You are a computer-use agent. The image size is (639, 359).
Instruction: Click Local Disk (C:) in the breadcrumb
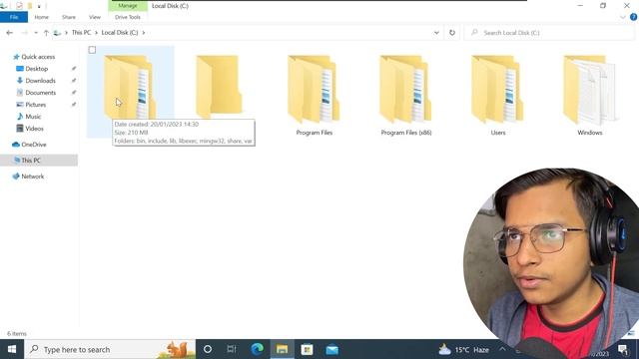tap(120, 33)
